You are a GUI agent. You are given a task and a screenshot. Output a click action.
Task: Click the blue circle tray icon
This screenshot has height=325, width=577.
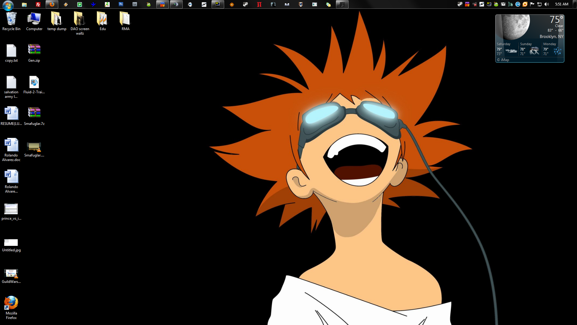[518, 4]
